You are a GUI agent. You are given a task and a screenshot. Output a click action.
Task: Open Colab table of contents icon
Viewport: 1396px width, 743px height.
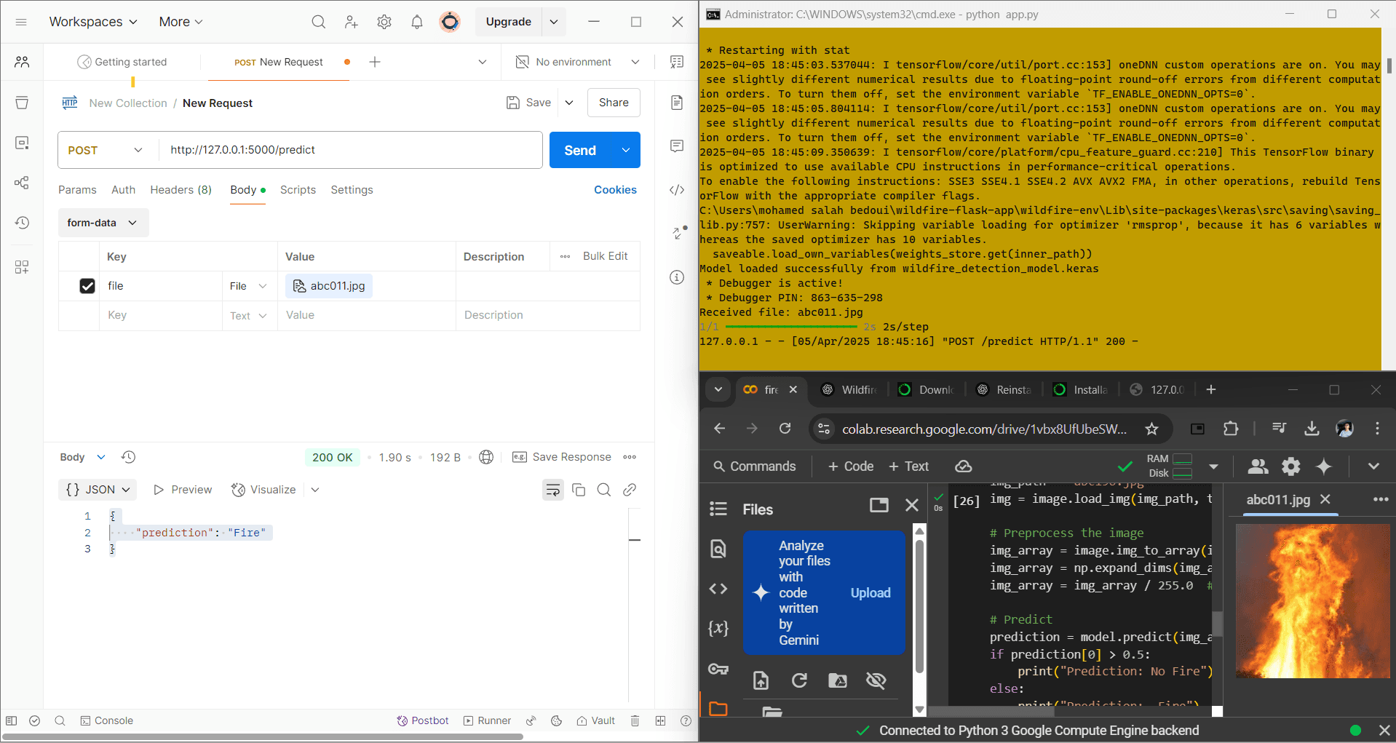tap(718, 509)
